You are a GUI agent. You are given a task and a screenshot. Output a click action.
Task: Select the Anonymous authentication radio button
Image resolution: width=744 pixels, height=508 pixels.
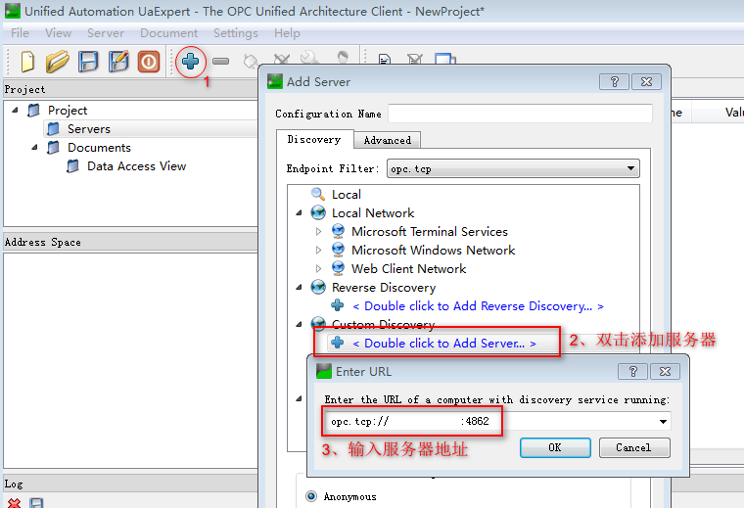pos(312,496)
